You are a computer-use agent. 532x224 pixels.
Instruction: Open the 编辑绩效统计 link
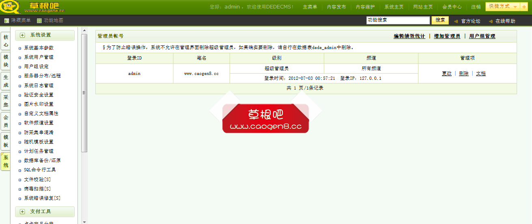point(409,36)
